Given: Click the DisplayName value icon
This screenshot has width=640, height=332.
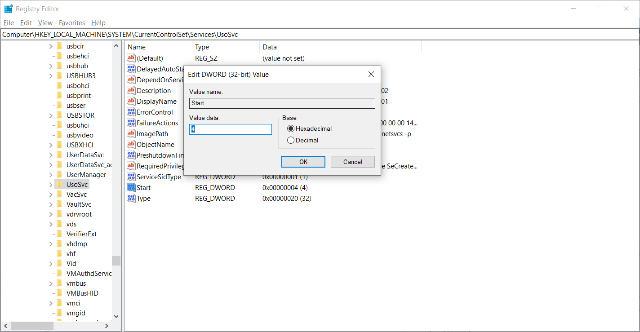Looking at the screenshot, I should point(131,101).
